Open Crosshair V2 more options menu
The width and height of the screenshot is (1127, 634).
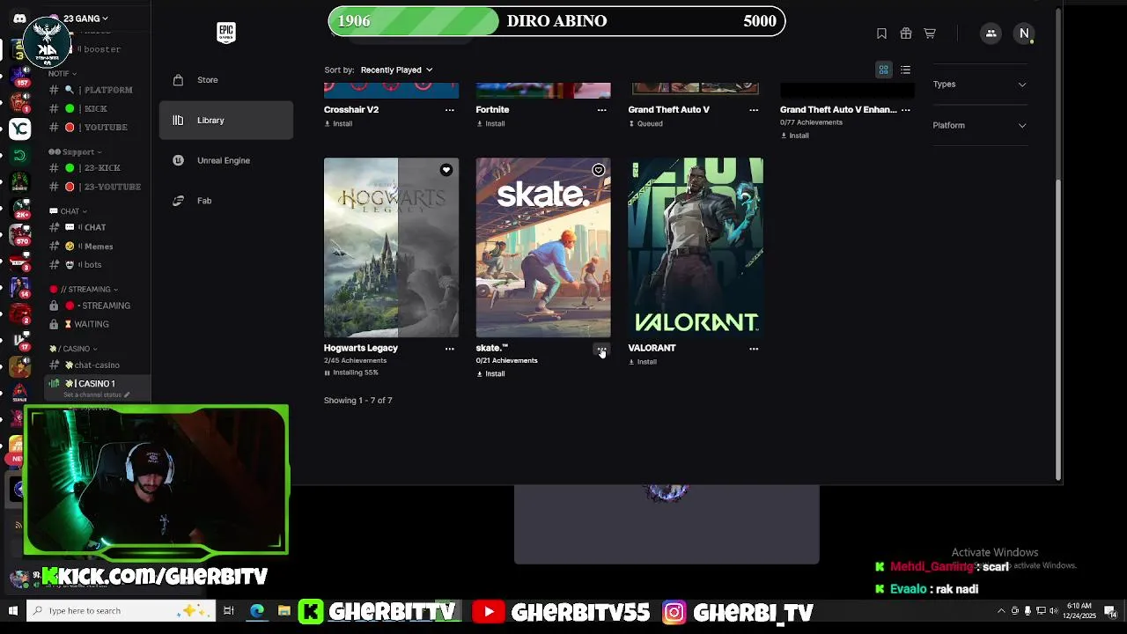click(449, 110)
